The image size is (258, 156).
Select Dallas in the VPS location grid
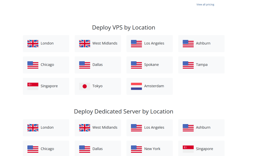98,65
